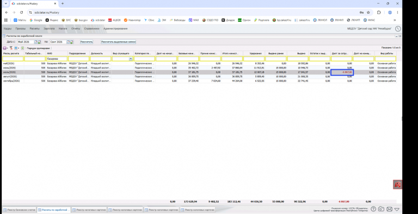The width and height of the screenshot is (418, 214).
Task: Open Chrome tab search dropdown
Action: click(x=5, y=3)
